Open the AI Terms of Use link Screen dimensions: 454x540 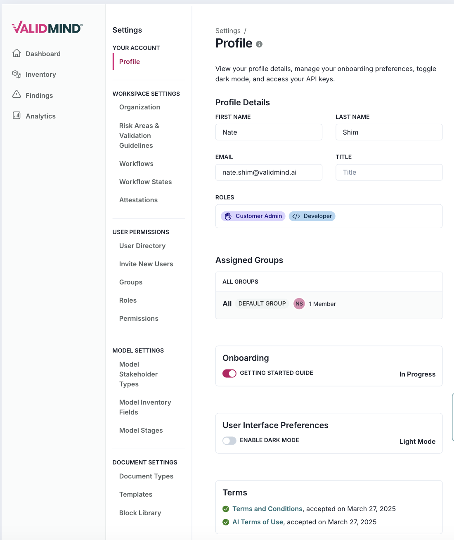pos(257,522)
